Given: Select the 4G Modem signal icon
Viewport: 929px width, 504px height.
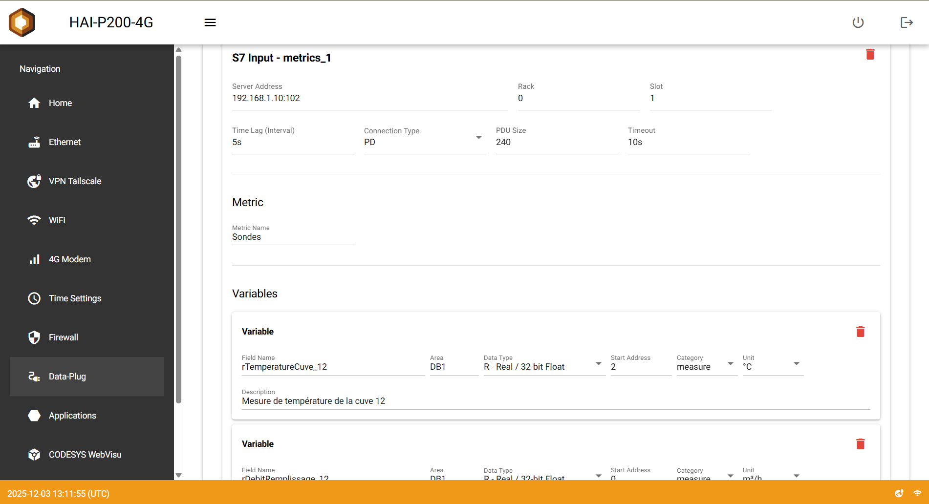Looking at the screenshot, I should coord(34,259).
